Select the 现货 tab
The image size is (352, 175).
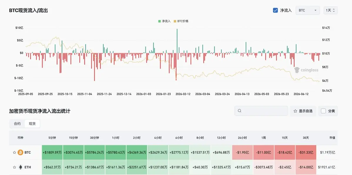click(x=32, y=124)
